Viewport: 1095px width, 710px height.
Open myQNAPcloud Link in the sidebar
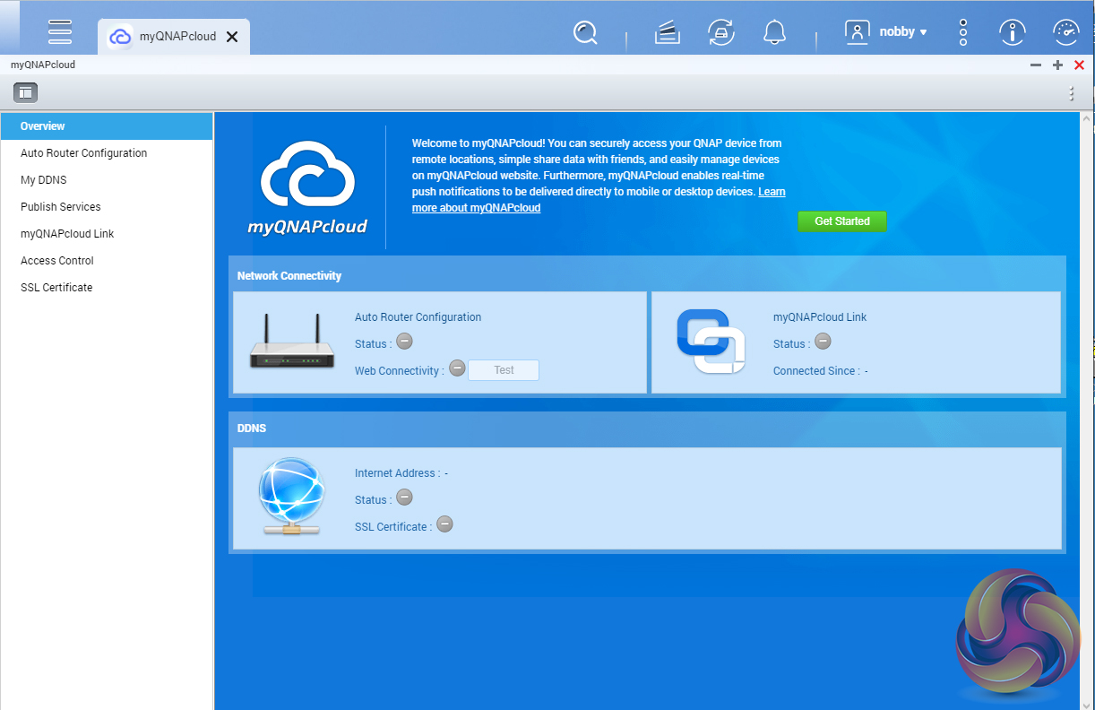[x=107, y=234]
